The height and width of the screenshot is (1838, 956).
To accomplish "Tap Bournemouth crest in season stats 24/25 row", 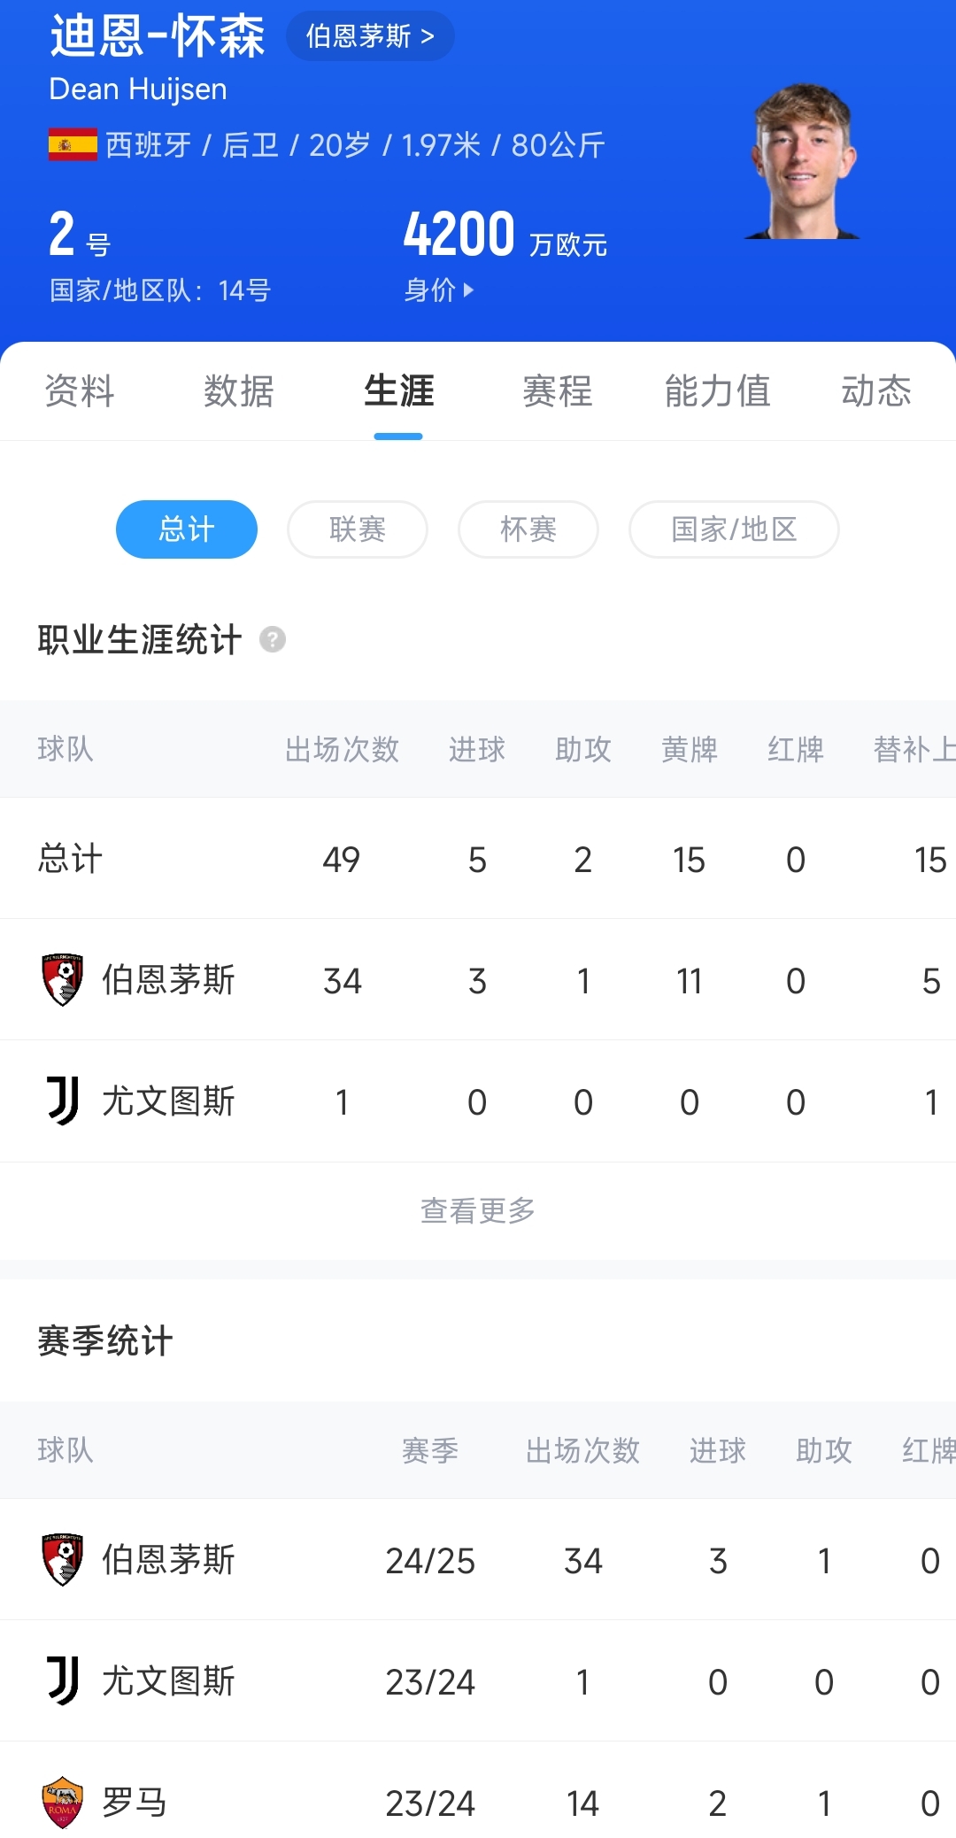I will (63, 1559).
